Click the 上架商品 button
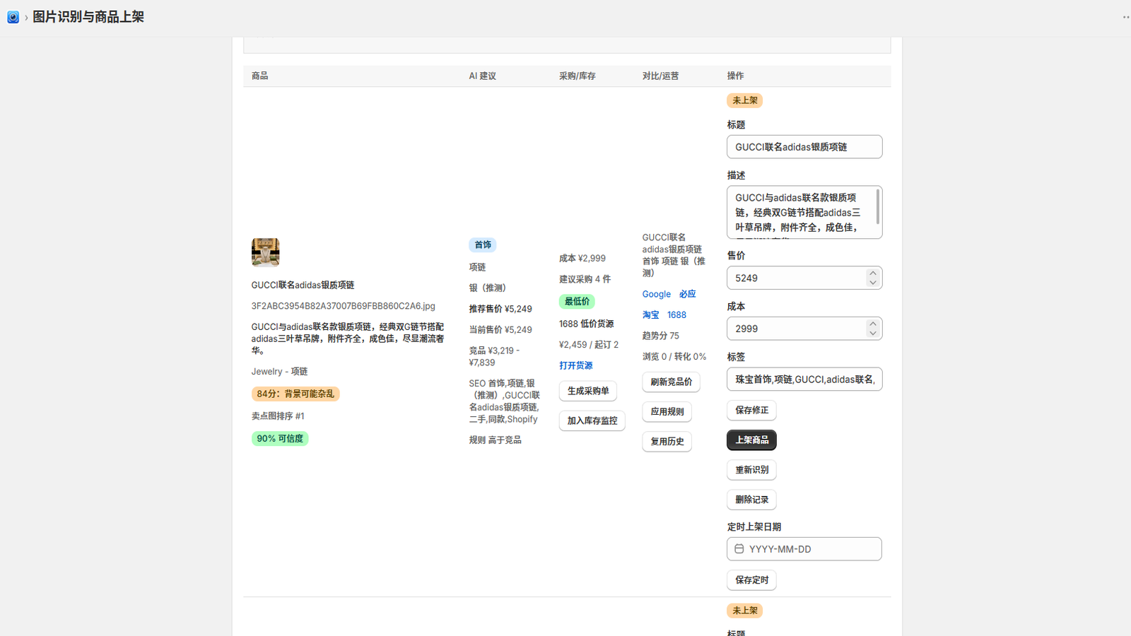 tap(751, 440)
